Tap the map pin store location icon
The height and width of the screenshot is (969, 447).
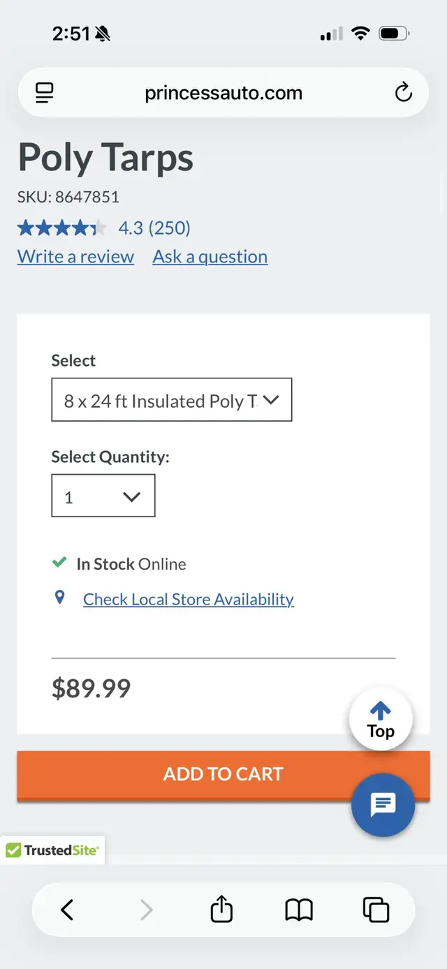pos(60,598)
